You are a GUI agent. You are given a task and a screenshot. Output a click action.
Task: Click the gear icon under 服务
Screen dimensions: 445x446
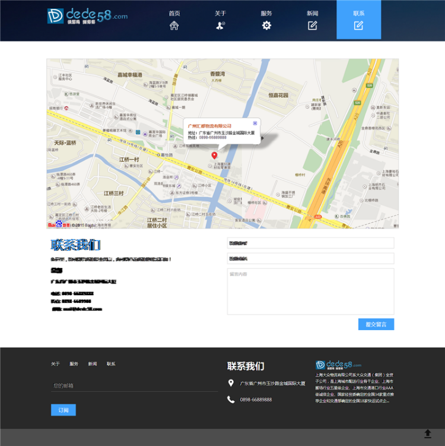(x=266, y=26)
